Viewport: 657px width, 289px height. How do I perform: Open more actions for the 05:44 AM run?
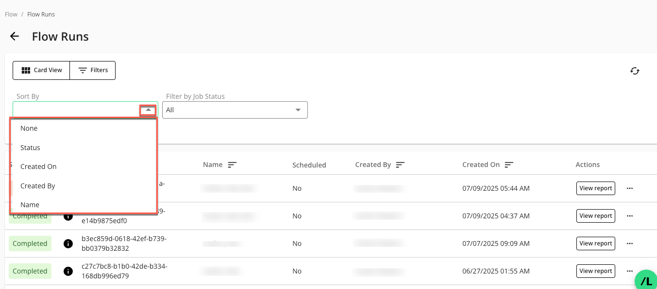[x=630, y=188]
